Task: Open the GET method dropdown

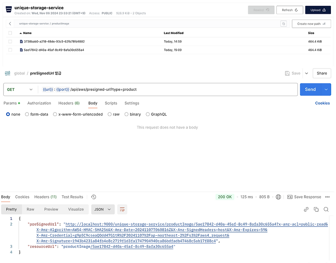Action: (20, 89)
